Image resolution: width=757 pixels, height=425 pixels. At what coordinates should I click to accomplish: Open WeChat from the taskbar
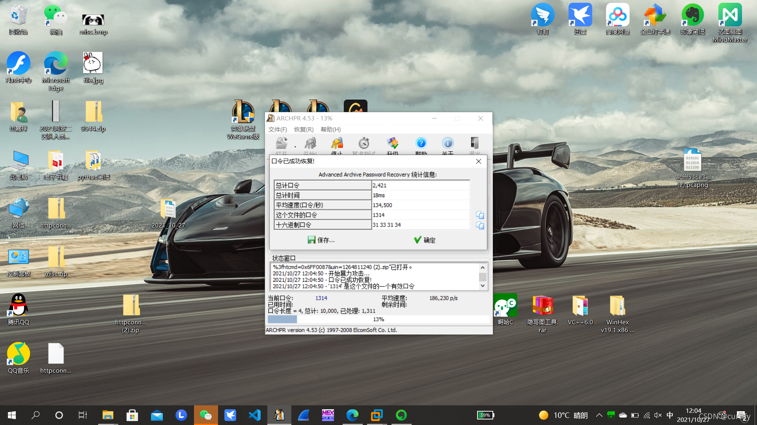coord(205,415)
